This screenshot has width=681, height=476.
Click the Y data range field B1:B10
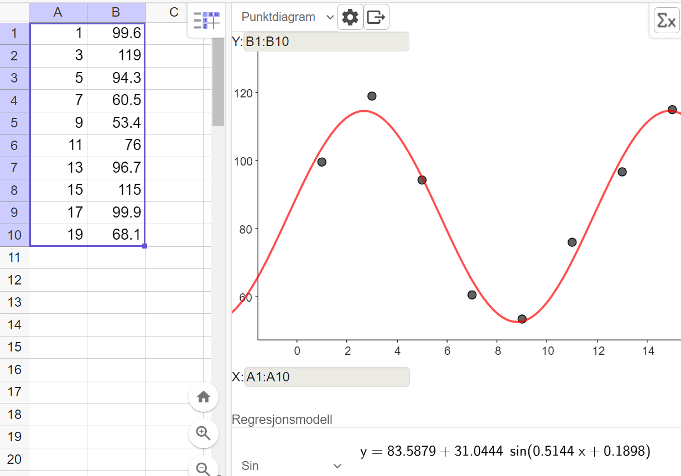point(326,42)
